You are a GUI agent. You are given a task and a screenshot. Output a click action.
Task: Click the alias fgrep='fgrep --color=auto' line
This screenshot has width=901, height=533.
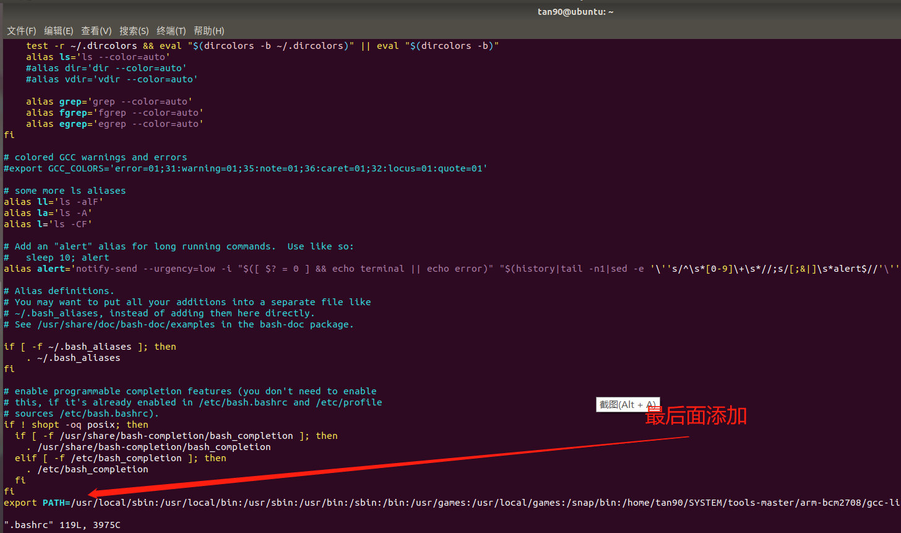tap(114, 113)
